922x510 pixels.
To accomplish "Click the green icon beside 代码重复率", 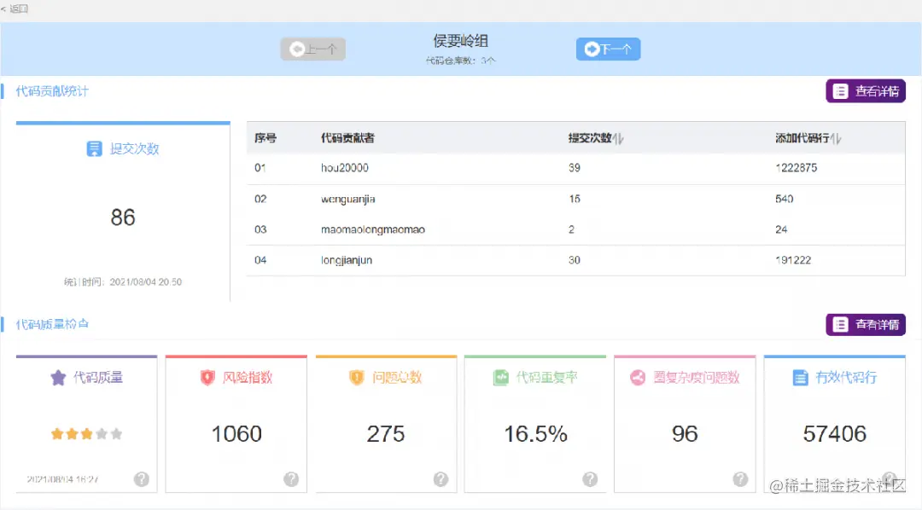I will coord(500,377).
